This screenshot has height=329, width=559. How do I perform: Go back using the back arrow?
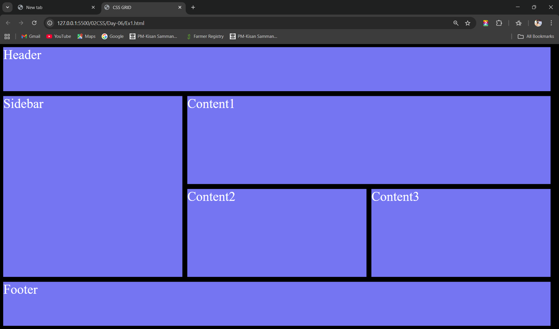point(8,23)
